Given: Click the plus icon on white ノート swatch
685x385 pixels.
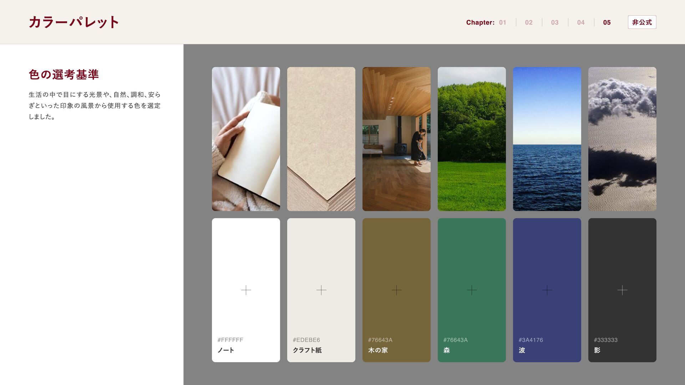Looking at the screenshot, I should tap(246, 290).
